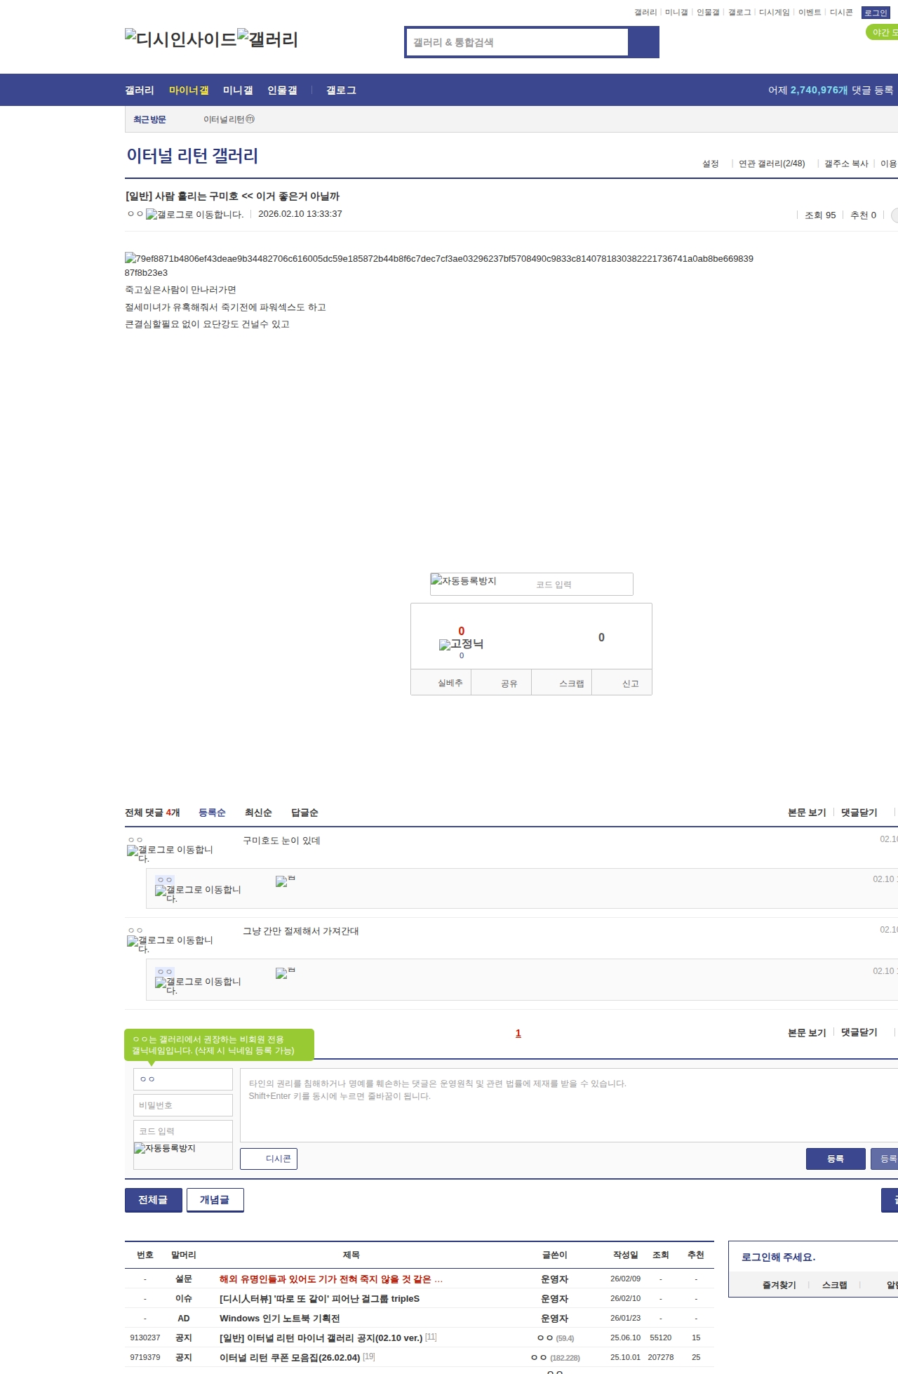Open the 이터널 리턴 쿠폰 모음집 notice
The width and height of the screenshot is (898, 1374).
[289, 1357]
